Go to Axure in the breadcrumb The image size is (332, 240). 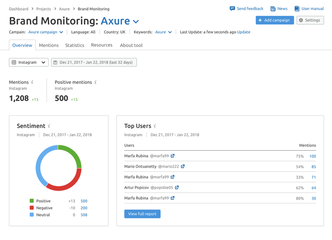coord(64,9)
